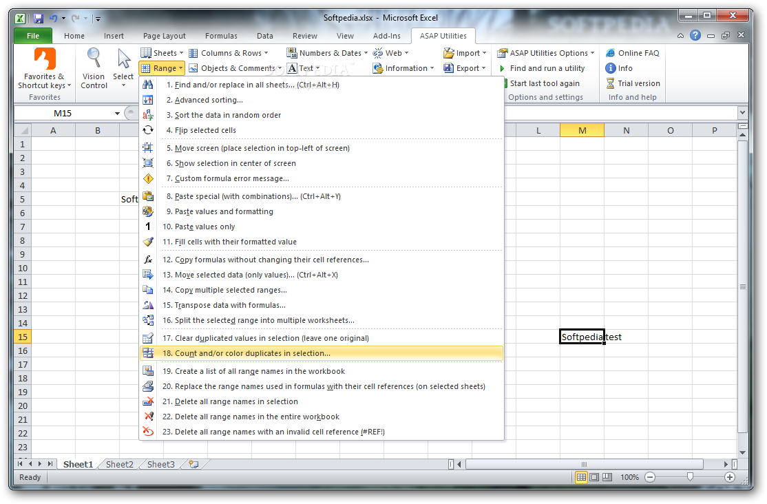Switch to Normal view in status bar
Screen dimensions: 767x504
click(581, 477)
